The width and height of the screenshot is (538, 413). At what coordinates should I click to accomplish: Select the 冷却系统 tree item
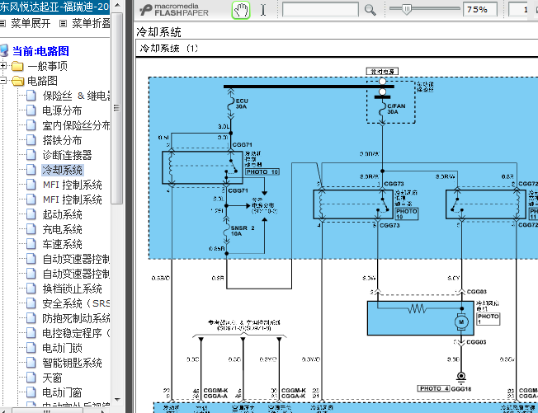point(62,170)
